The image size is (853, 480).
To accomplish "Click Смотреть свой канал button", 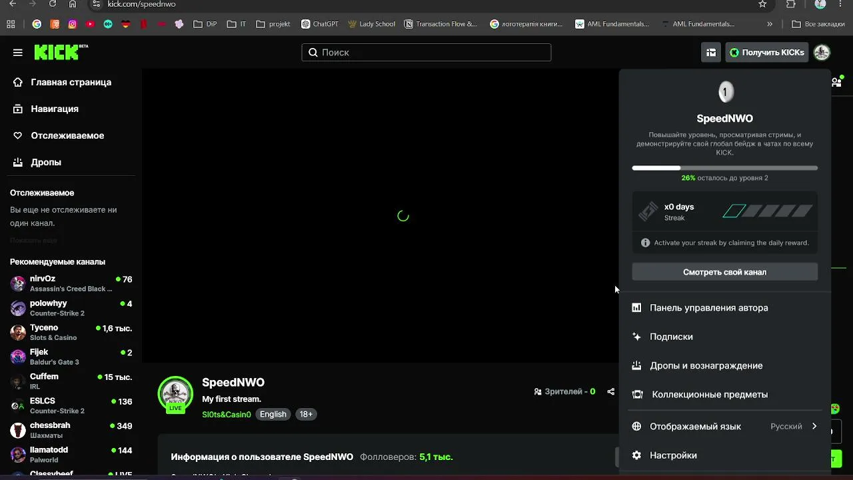I will 724,272.
